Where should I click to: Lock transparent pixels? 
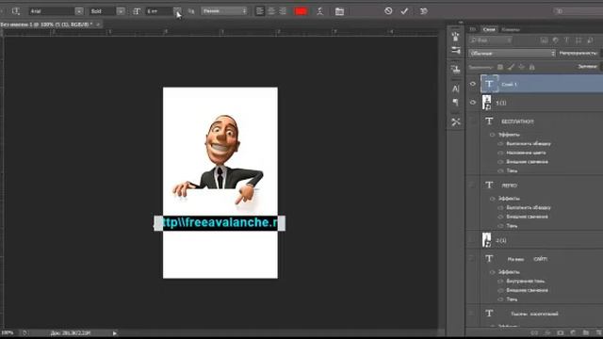coord(500,67)
